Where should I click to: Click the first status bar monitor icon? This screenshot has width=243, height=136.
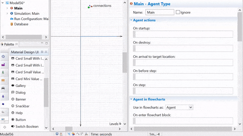pos(57,134)
